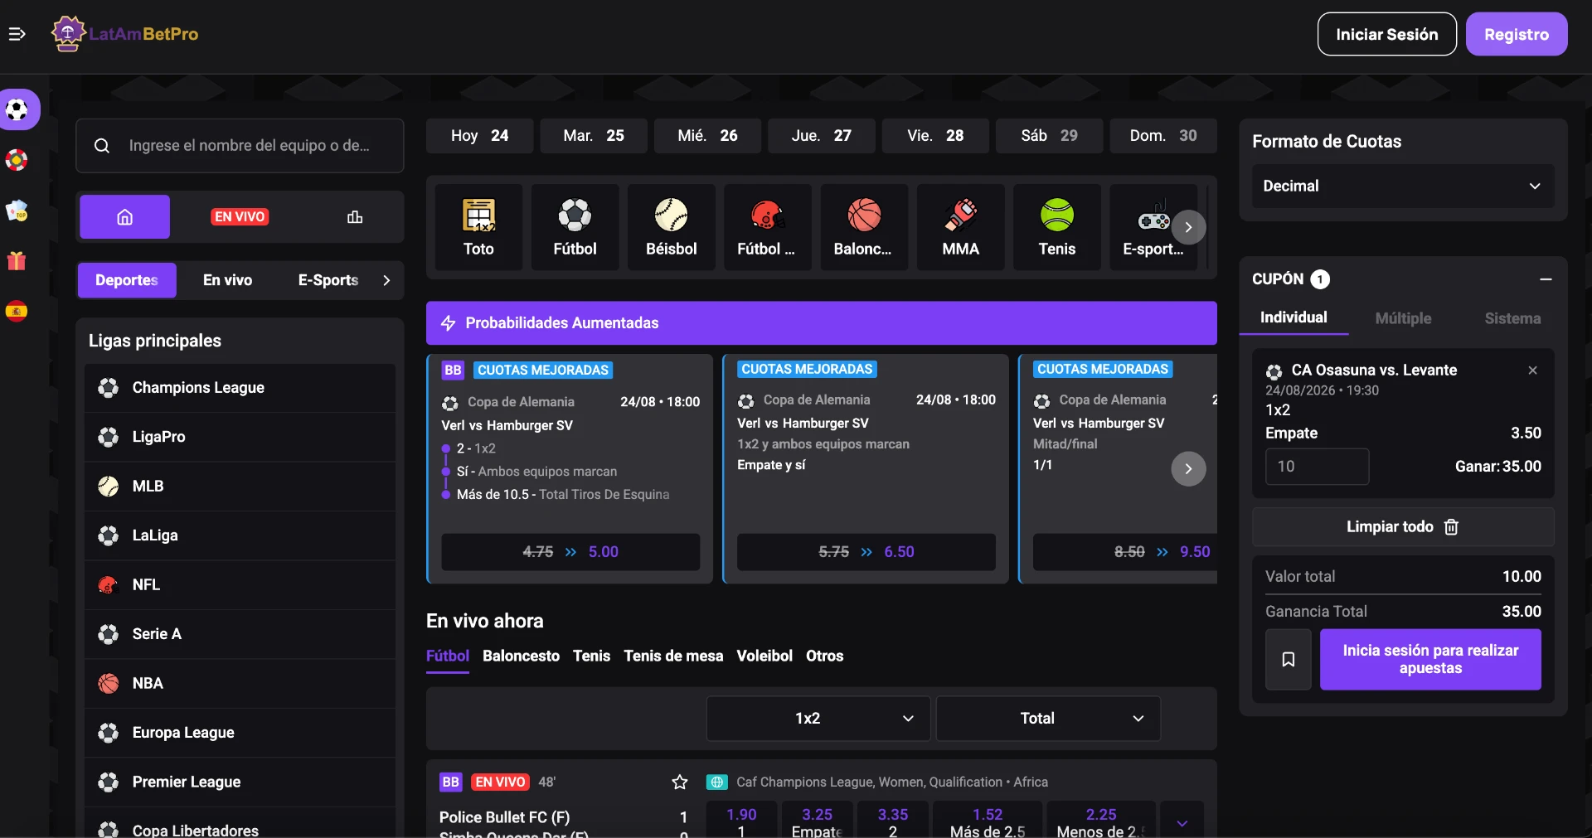Show next boosted odds card
Viewport: 1592px width, 838px height.
click(x=1188, y=469)
